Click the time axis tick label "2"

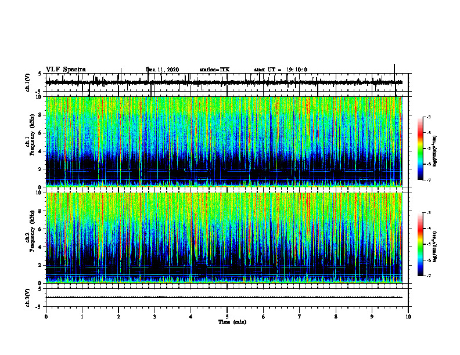(x=118, y=317)
